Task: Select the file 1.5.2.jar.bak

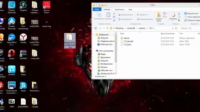Action: 127,41
